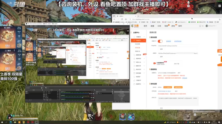The width and height of the screenshot is (222, 124).
Task: Open the OBS scene transition dropdown
Action: [104, 92]
